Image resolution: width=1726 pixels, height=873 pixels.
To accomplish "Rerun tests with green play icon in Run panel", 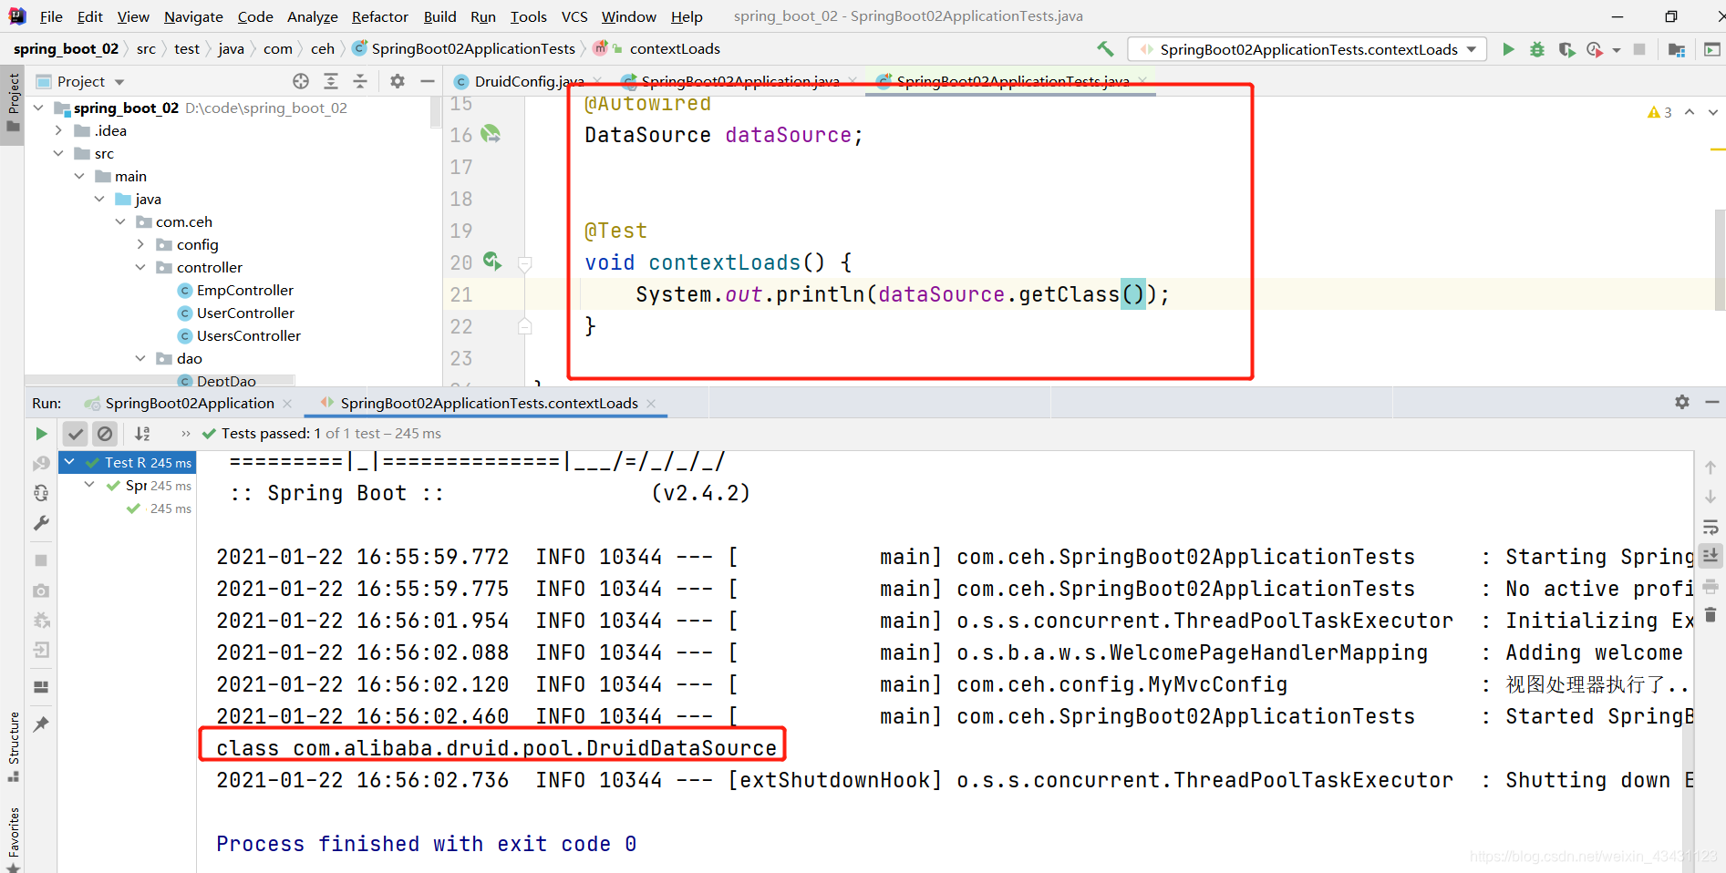I will [x=41, y=434].
